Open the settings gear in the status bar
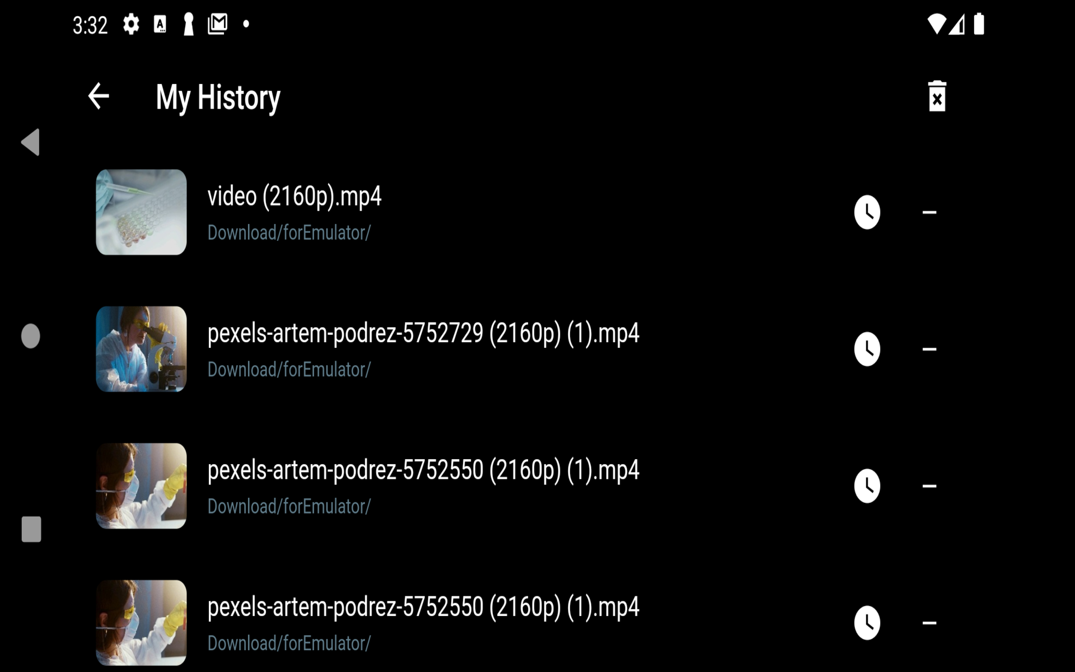This screenshot has height=672, width=1075. 131,25
